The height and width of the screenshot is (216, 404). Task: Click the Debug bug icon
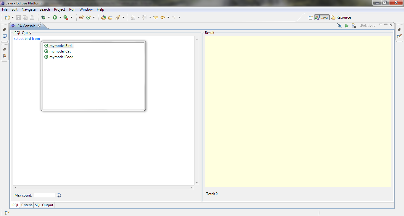43,18
